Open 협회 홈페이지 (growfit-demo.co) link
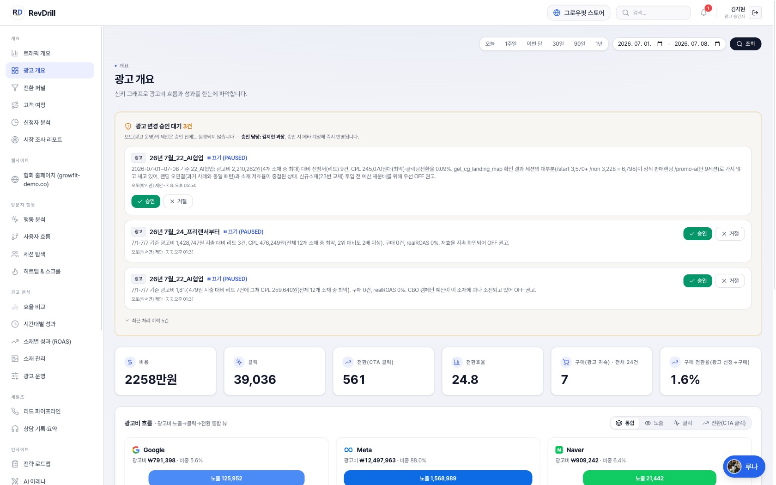This screenshot has height=485, width=776. 50,180
